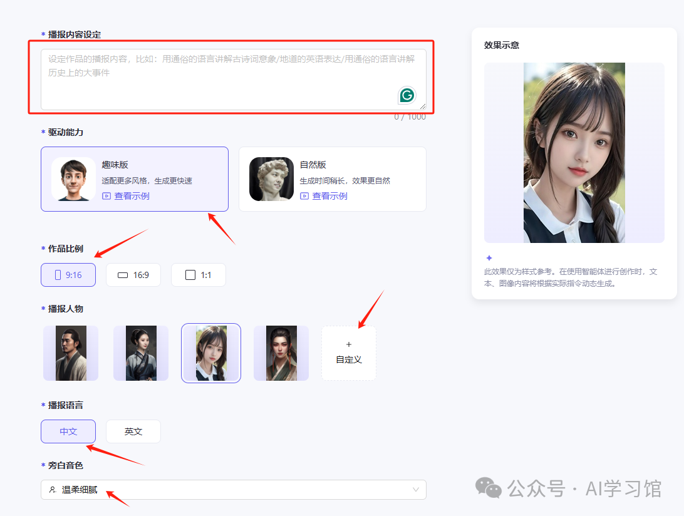Open the 温柔细腻 voice dropdown

point(233,489)
